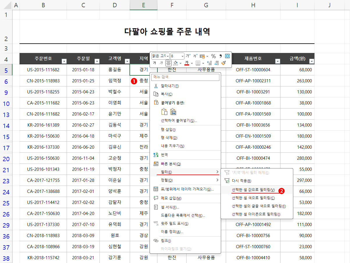
Task: Decrease font size in mini toolbar
Action: pos(196,56)
